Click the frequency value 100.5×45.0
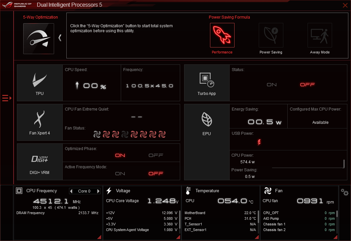 coord(150,86)
